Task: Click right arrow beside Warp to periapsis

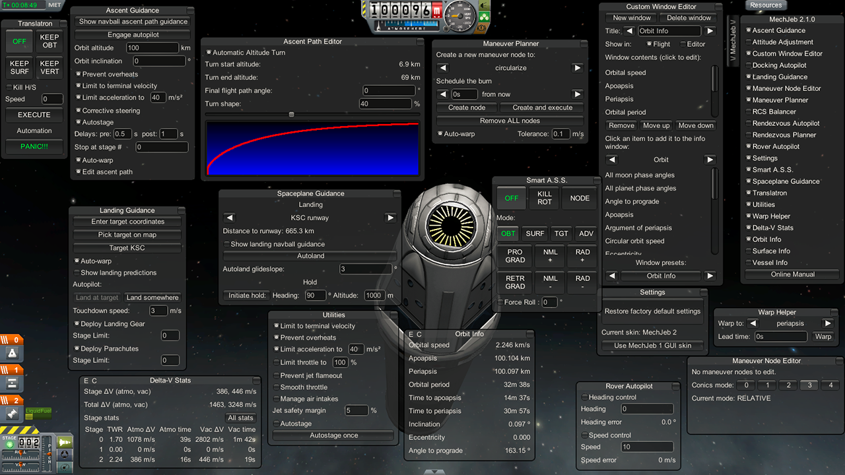Action: click(x=827, y=324)
